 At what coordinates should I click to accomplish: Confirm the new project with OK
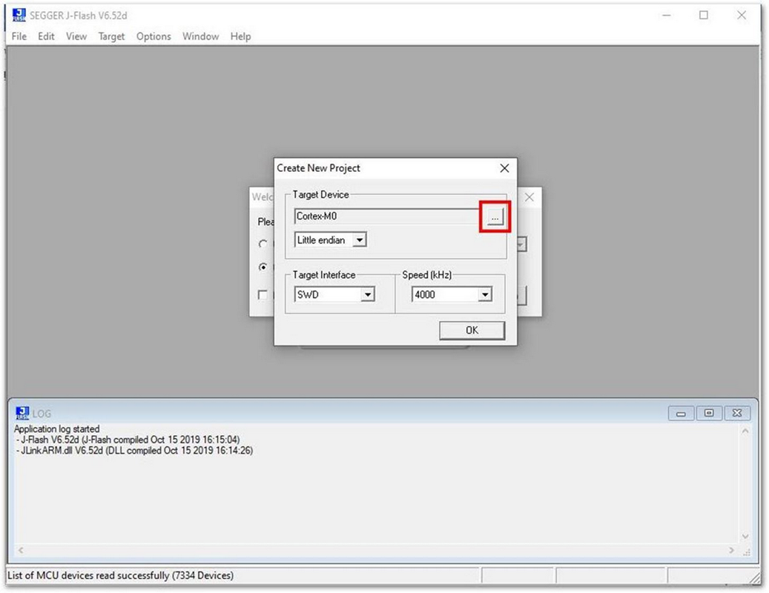tap(472, 331)
